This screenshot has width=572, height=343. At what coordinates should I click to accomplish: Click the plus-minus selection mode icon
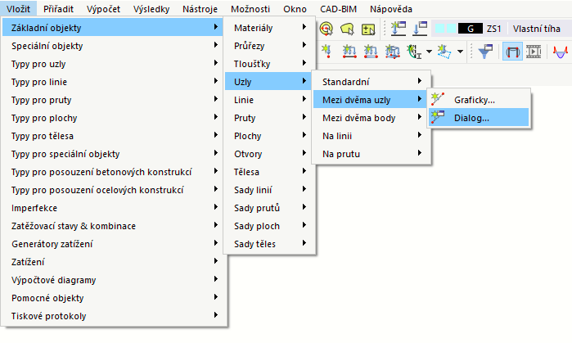pos(368,29)
